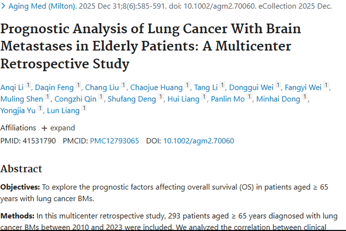This screenshot has width=346, height=231.
Task: Open author Panlin Mo's link
Action: point(228,99)
